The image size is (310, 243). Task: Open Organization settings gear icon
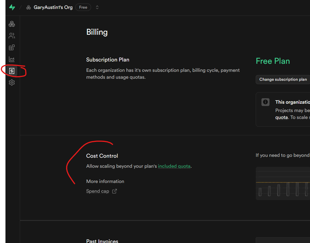[12, 83]
